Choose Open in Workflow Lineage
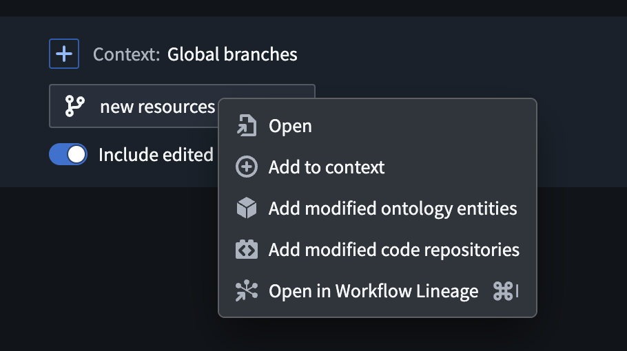Image resolution: width=627 pixels, height=351 pixels. (377, 290)
